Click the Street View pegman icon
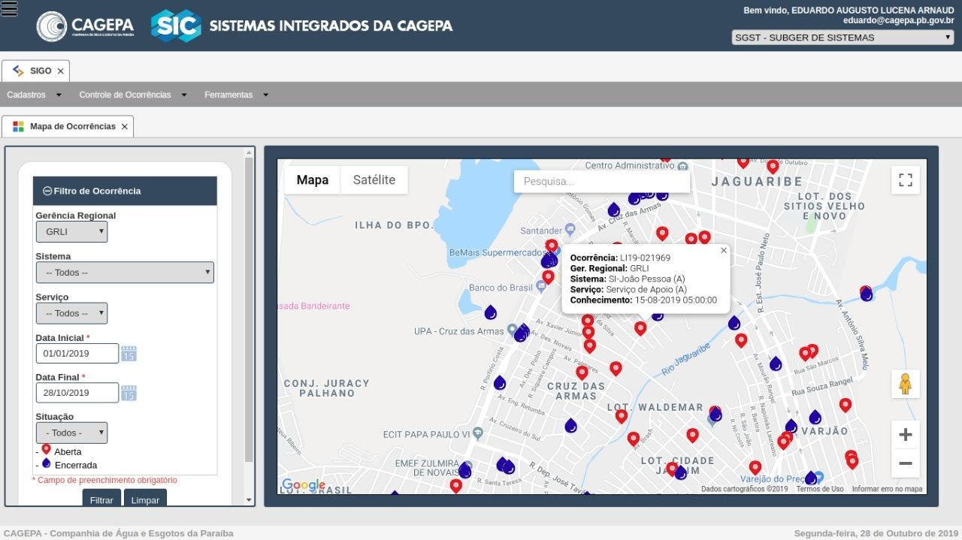962x540 pixels. (906, 383)
